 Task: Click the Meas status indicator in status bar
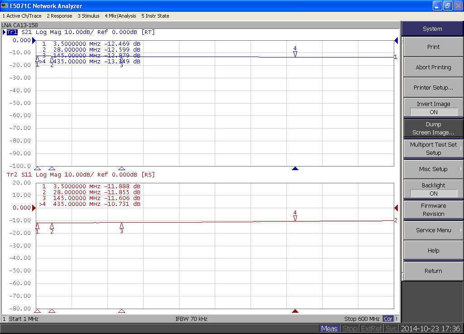329,329
